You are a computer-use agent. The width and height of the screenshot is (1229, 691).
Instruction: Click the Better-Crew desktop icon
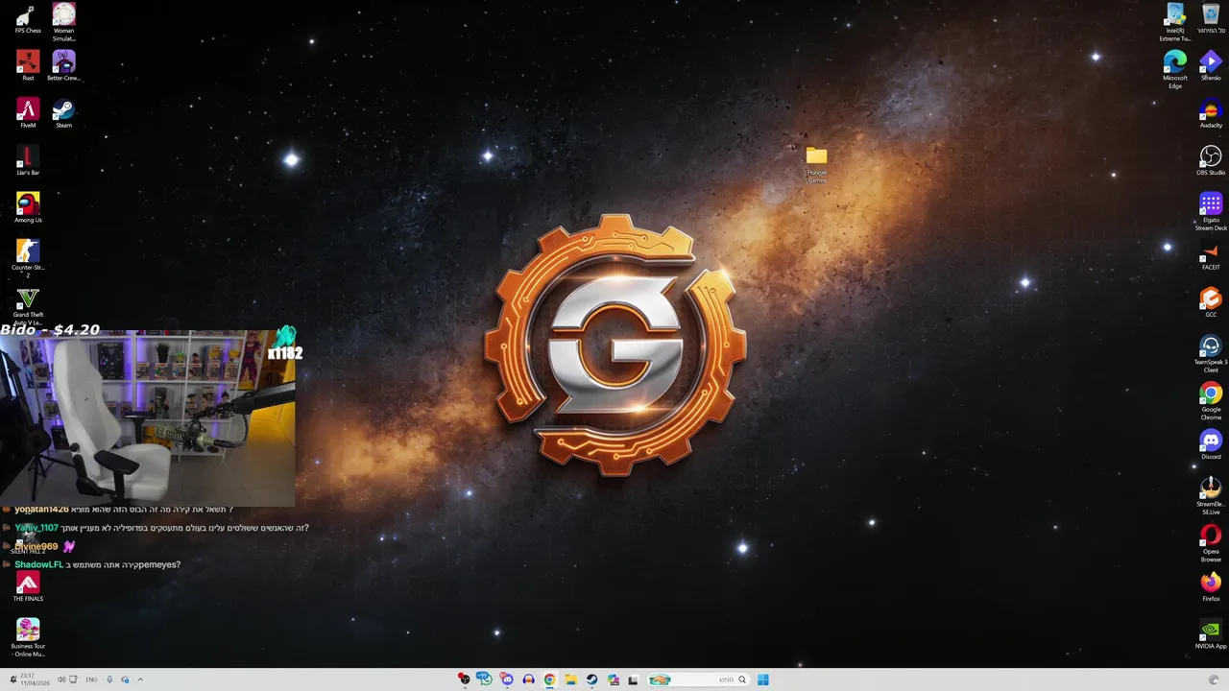pyautogui.click(x=63, y=66)
